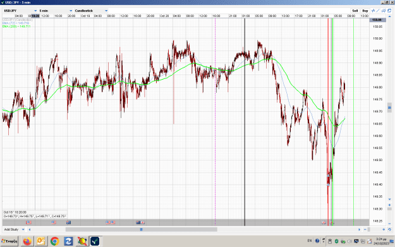
Task: Click the blue help icon in the taskbar
Action: [x=317, y=241]
